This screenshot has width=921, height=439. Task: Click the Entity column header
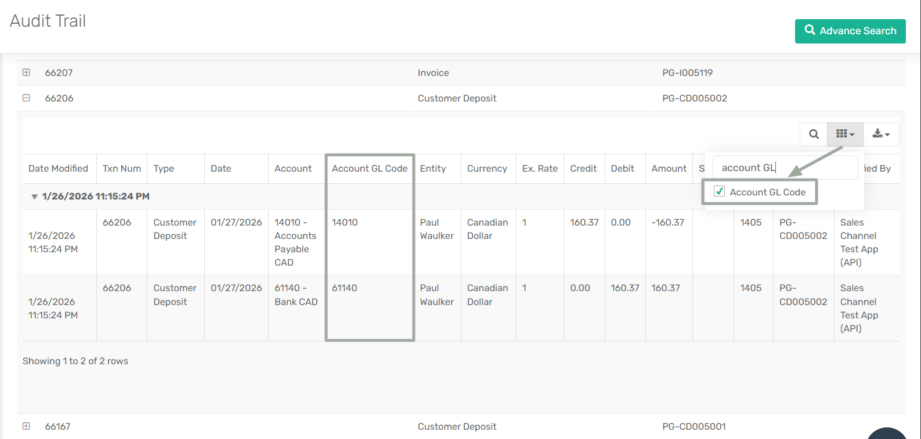click(433, 169)
